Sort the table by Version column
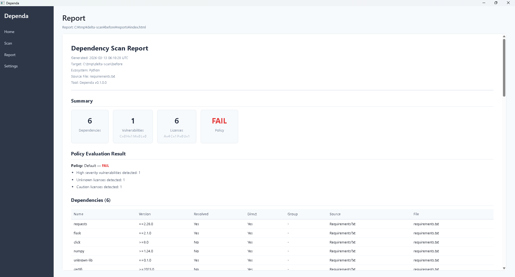515x277 pixels. click(145, 214)
